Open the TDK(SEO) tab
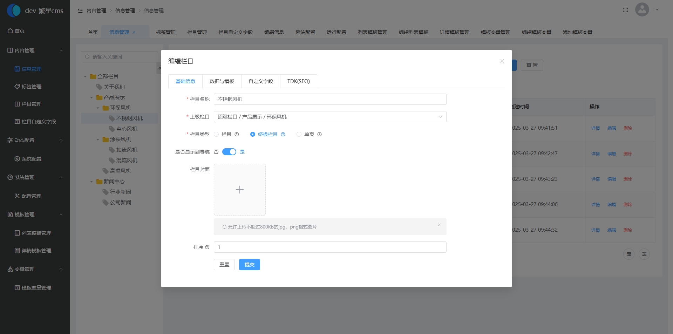 298,81
